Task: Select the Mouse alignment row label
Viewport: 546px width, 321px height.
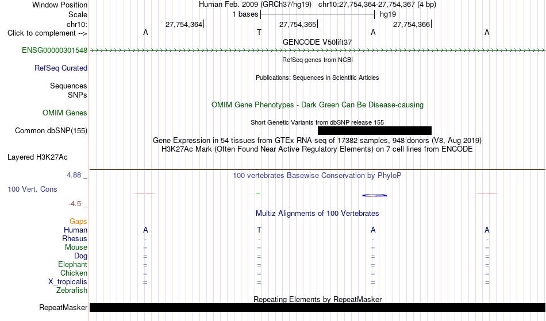Action: click(76, 247)
